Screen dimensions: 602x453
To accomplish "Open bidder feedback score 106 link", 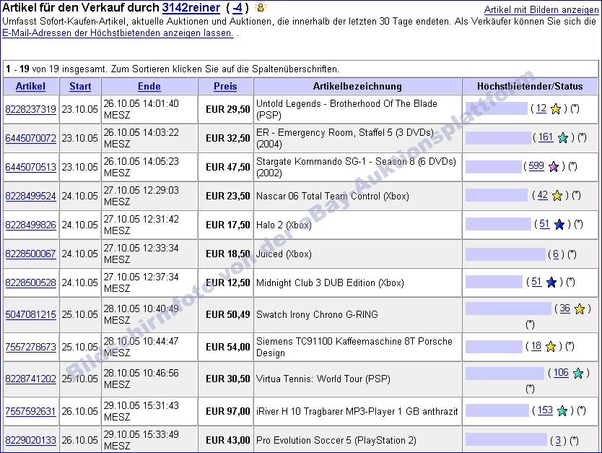I will pyautogui.click(x=561, y=372).
